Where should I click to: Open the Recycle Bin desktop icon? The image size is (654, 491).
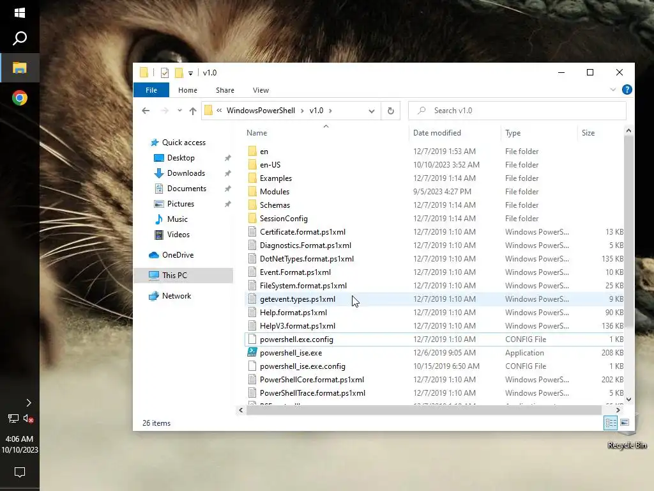627,434
